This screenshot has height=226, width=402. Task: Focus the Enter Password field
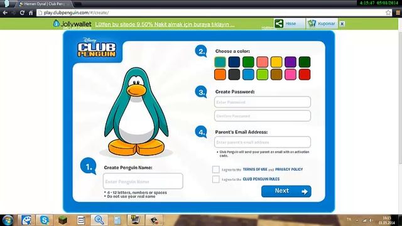click(263, 102)
